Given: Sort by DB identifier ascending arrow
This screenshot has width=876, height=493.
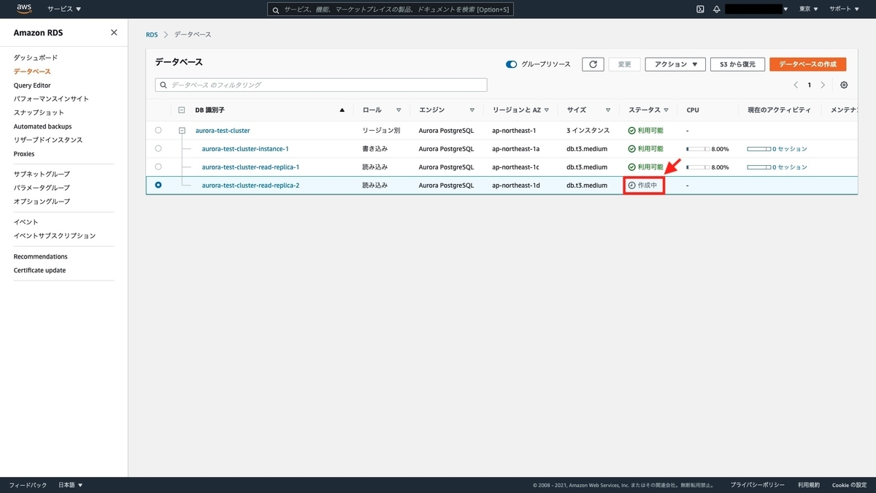Looking at the screenshot, I should (x=342, y=110).
